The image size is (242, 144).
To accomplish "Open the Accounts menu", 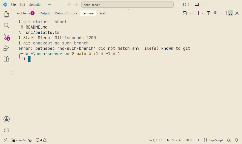I will 7,119.
